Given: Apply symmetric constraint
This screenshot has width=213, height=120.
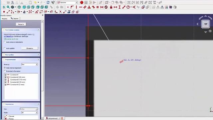Looking at the screenshot, I should [102, 7].
